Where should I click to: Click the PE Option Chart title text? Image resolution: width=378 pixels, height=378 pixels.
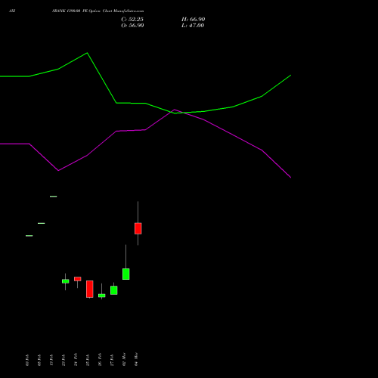(x=98, y=11)
